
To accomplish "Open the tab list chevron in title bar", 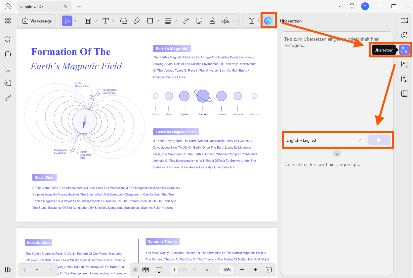I will click(x=339, y=6).
